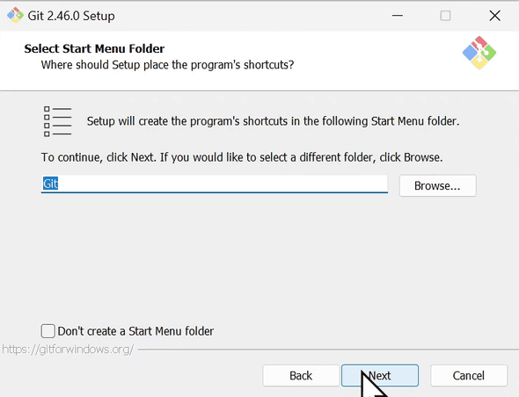Click the Select Start Menu Folder heading
Image resolution: width=519 pixels, height=397 pixels.
click(x=94, y=48)
